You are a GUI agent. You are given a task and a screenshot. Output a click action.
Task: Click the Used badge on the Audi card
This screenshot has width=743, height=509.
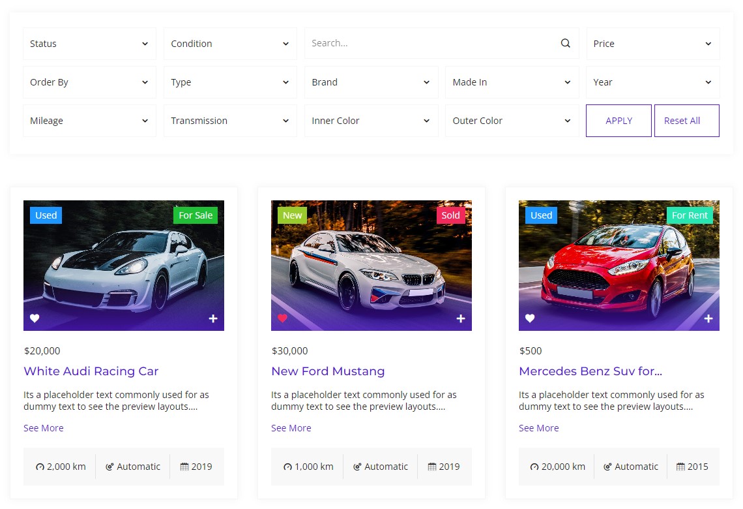click(46, 215)
